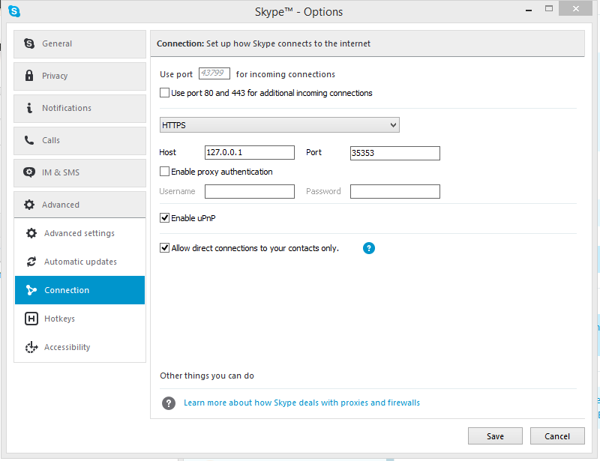Open Advanced settings page

tap(80, 233)
